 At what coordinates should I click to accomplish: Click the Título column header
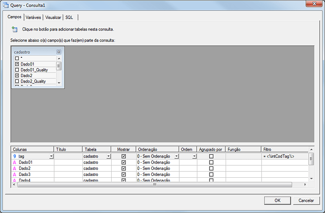(68, 150)
